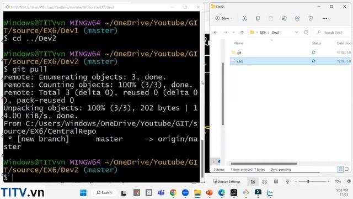Open the Git Bash taskbar icon

pos(246,193)
